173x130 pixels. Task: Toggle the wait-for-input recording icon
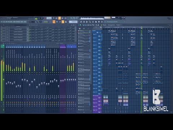(57, 18)
